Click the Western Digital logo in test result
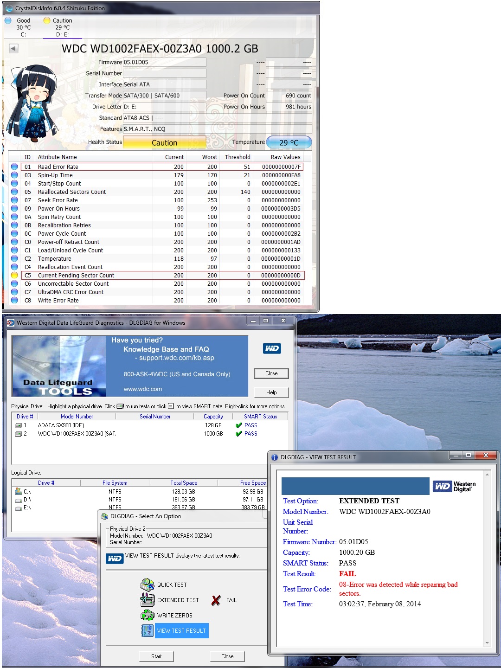This screenshot has height=668, width=501. (x=454, y=486)
